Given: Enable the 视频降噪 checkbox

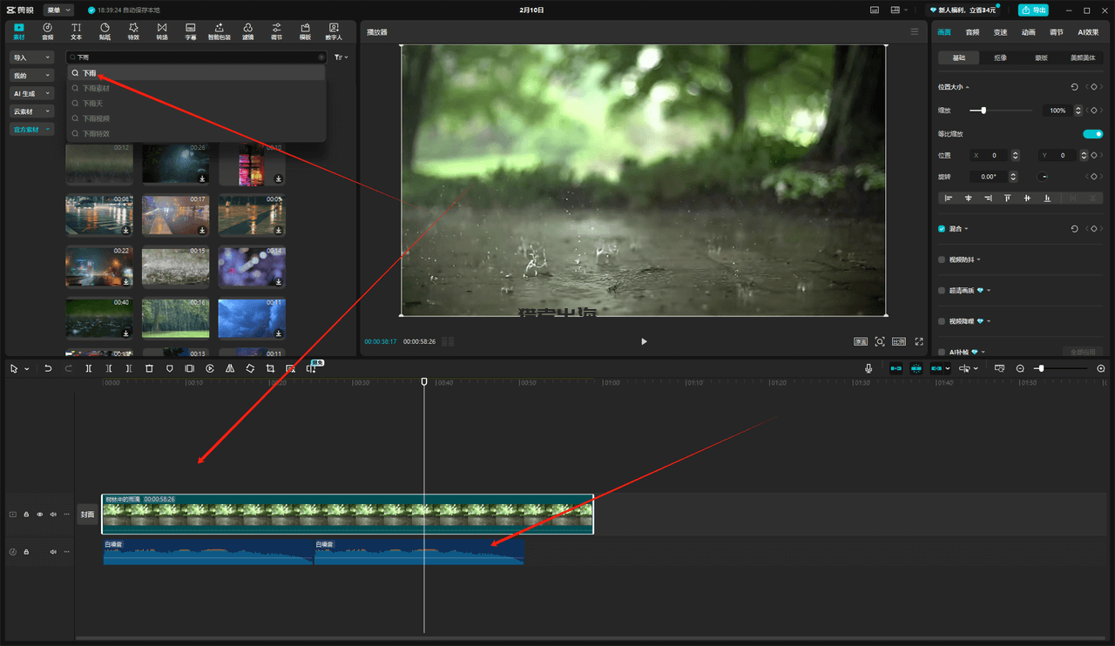Looking at the screenshot, I should (942, 321).
